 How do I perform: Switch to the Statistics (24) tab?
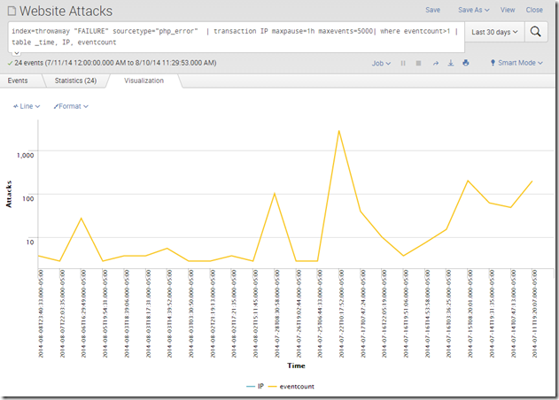(x=75, y=81)
